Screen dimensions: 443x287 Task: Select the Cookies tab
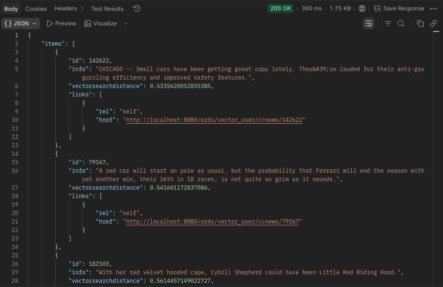point(36,8)
